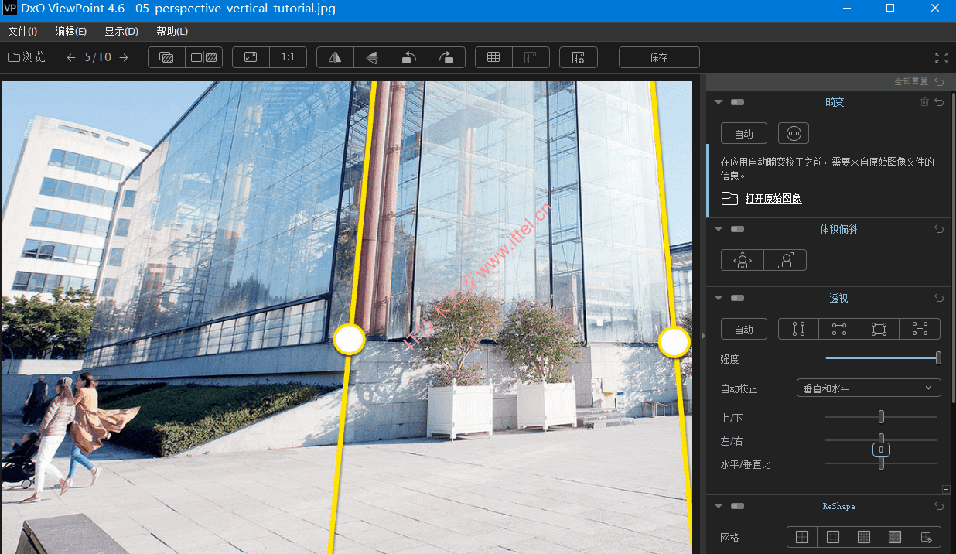Screen dimensions: 956x554
Task: Enter full screen mode
Action: click(941, 58)
